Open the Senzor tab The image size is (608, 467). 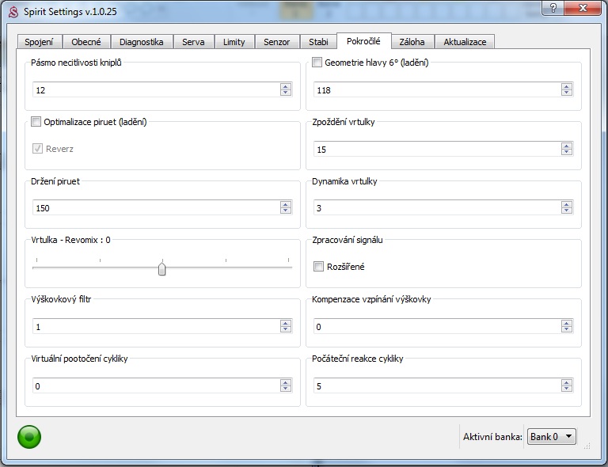coord(276,42)
